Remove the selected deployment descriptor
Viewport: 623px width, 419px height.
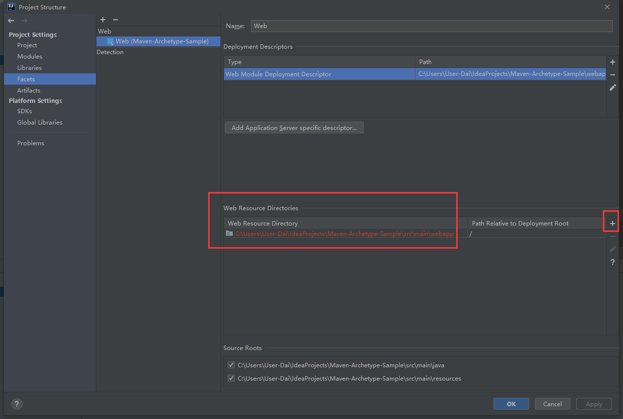(613, 75)
